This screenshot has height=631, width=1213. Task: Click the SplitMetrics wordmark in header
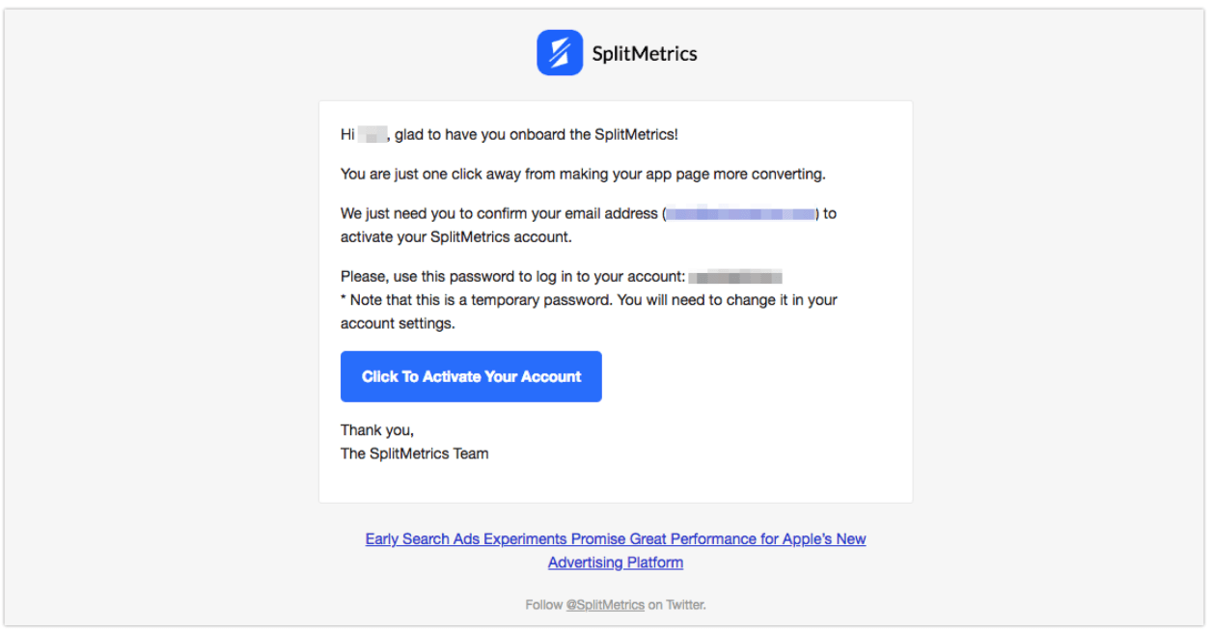645,53
